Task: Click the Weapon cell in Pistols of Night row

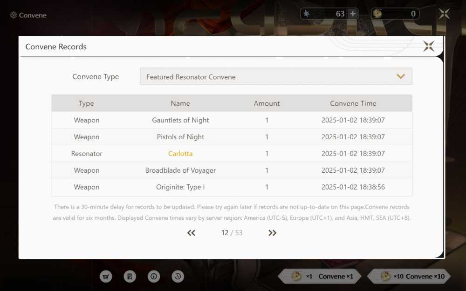Action: click(x=87, y=137)
